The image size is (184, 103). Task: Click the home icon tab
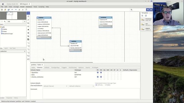(x=3, y=4)
